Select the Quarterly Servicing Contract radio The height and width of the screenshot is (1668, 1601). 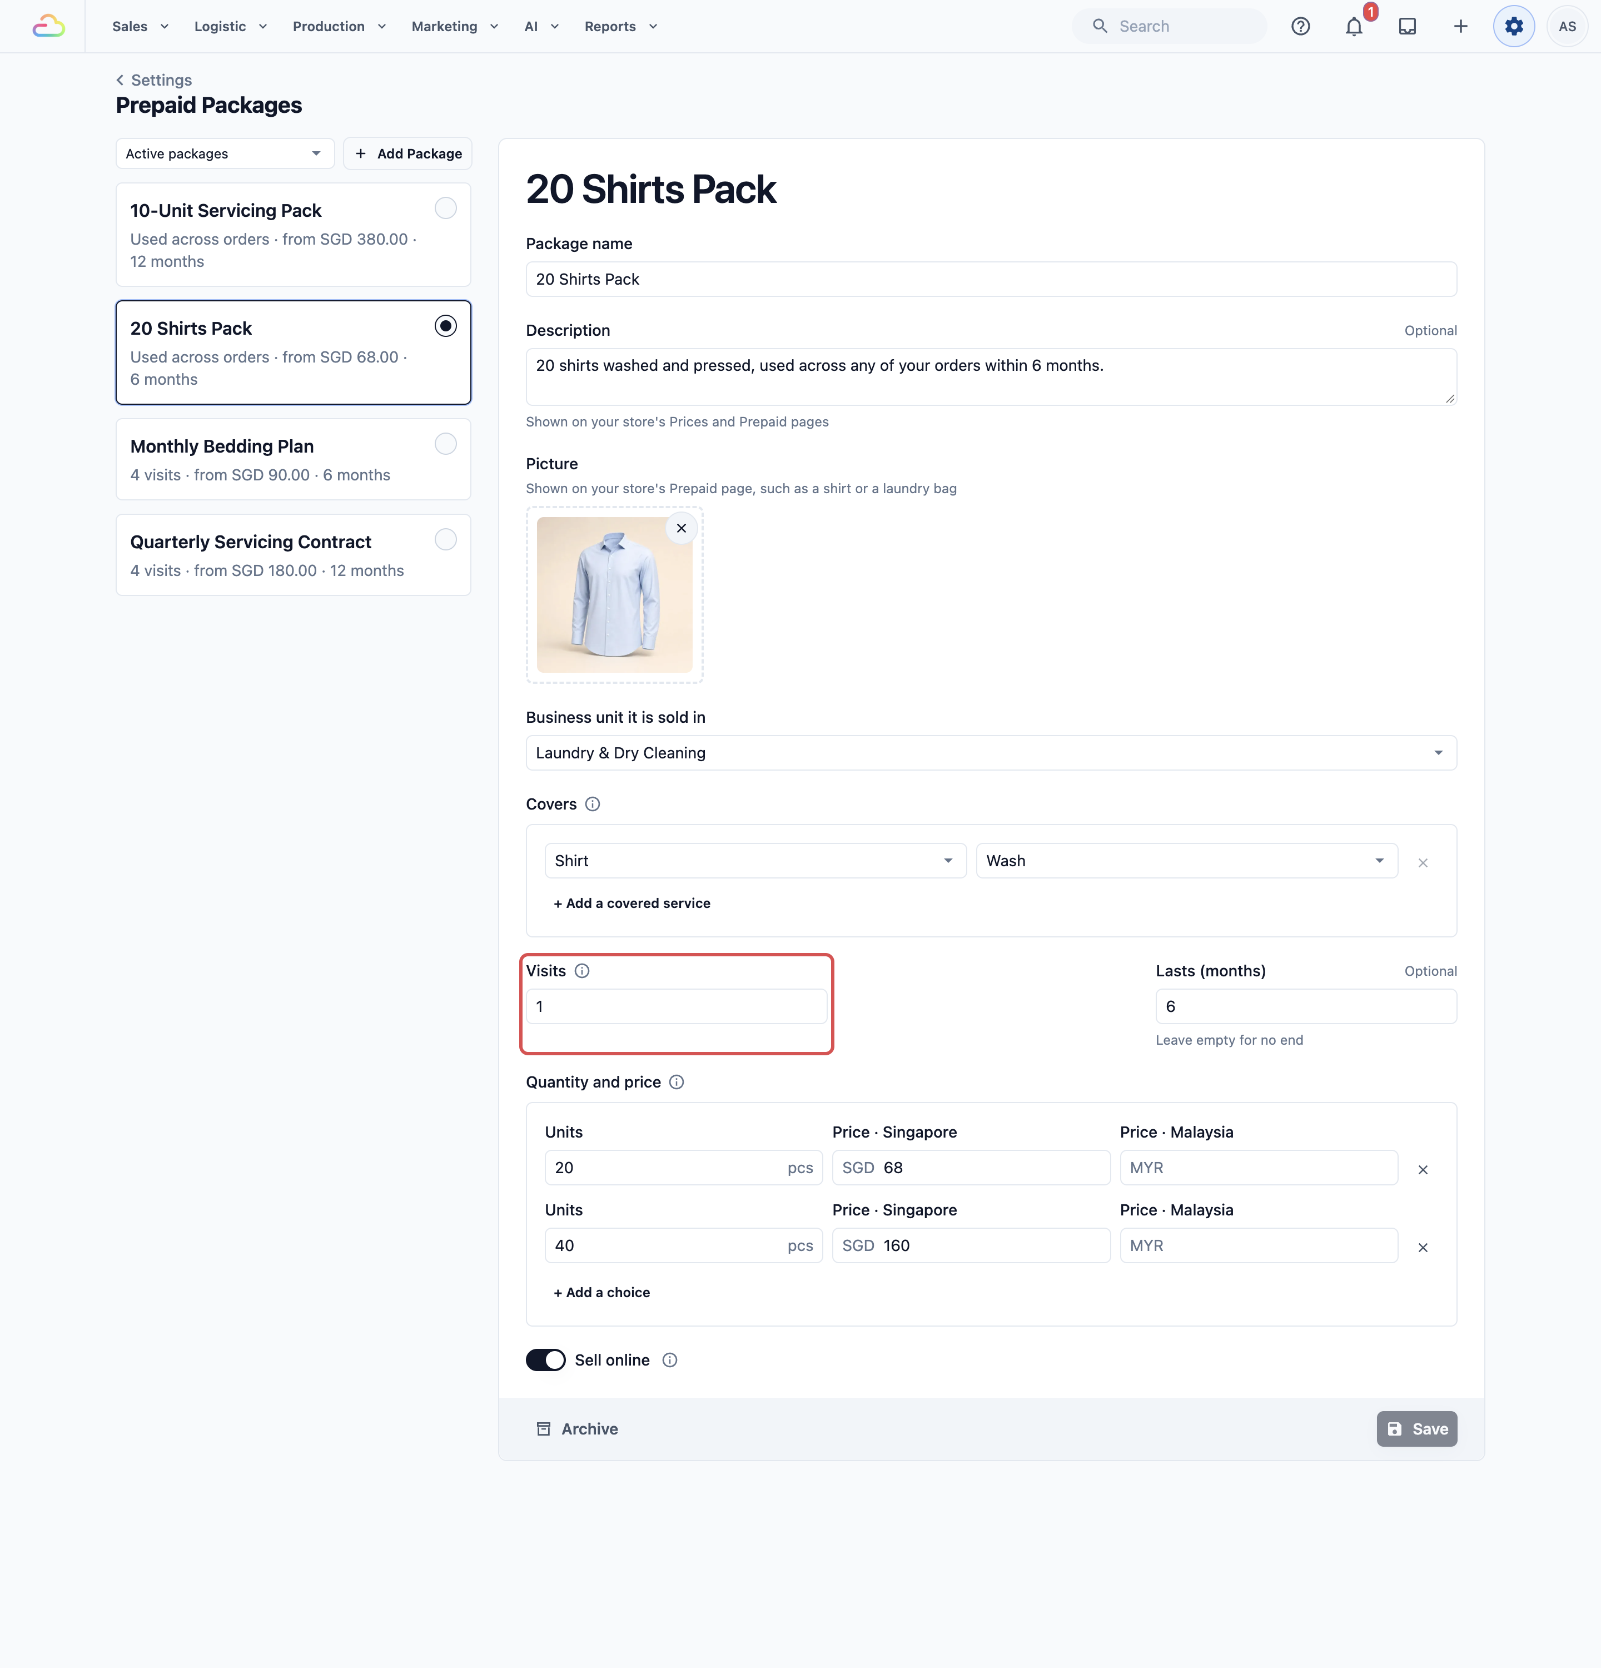click(446, 539)
